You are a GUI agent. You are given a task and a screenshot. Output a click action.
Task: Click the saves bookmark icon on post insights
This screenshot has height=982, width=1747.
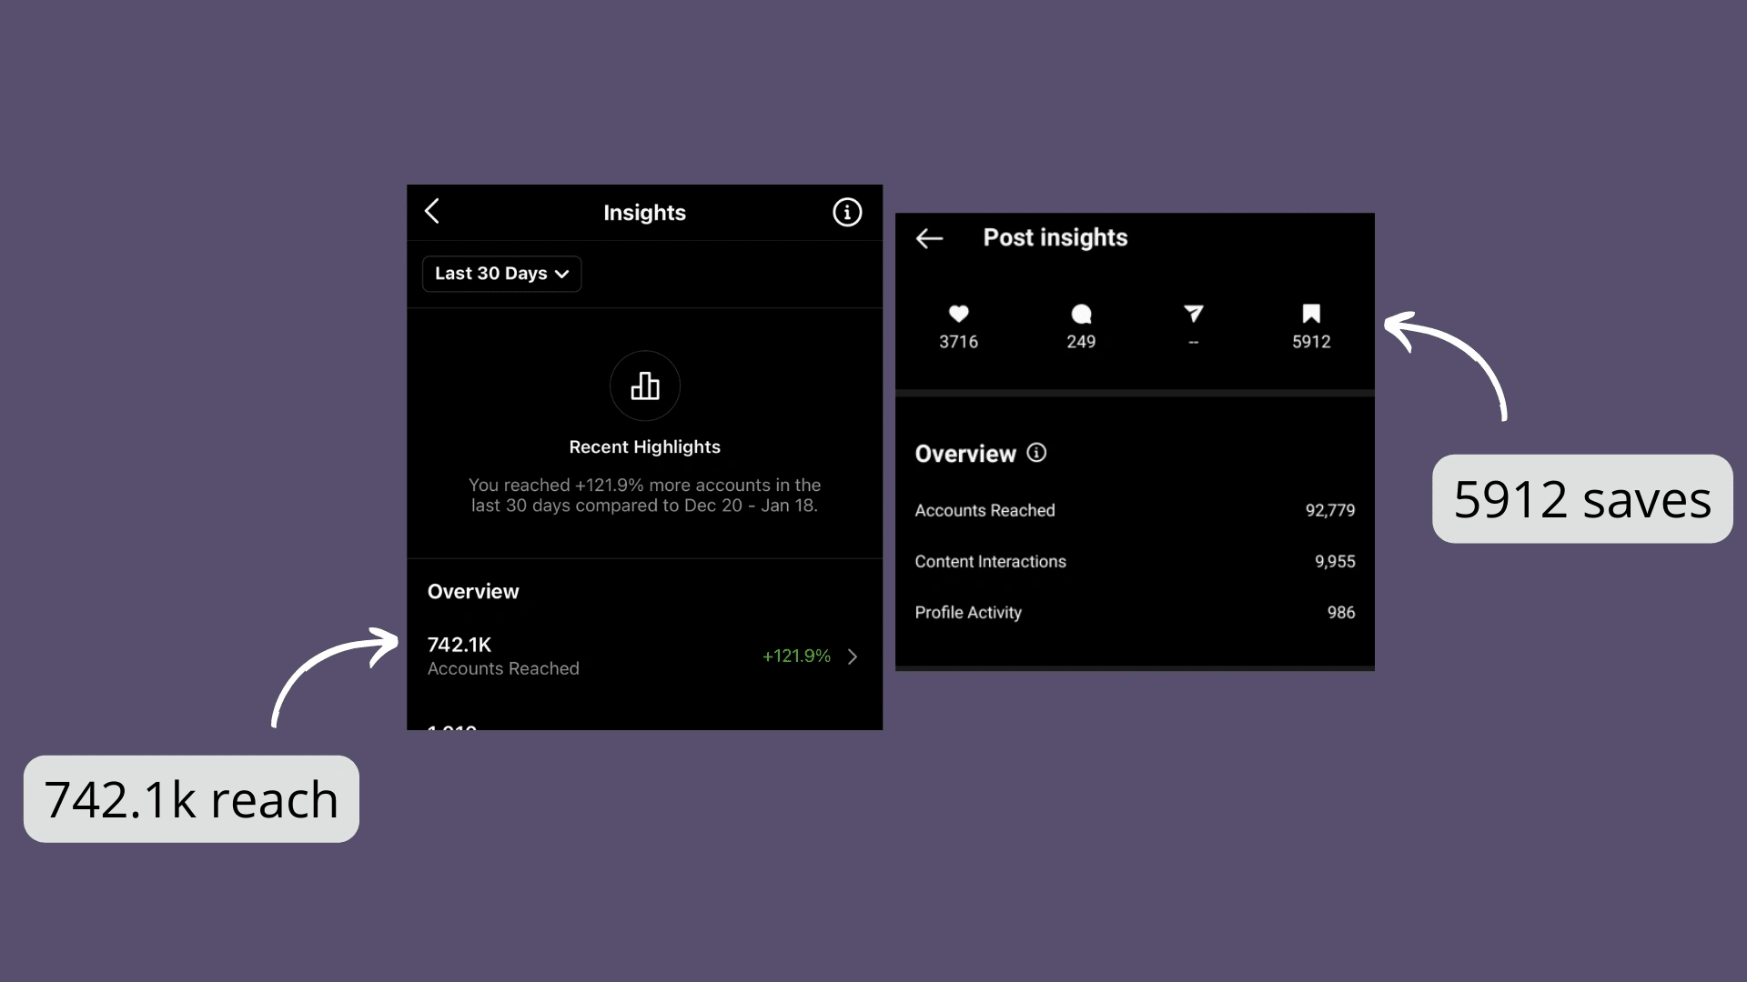[x=1310, y=314]
